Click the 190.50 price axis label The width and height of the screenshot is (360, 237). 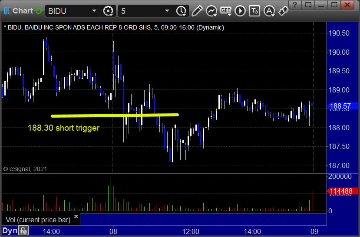tap(339, 33)
